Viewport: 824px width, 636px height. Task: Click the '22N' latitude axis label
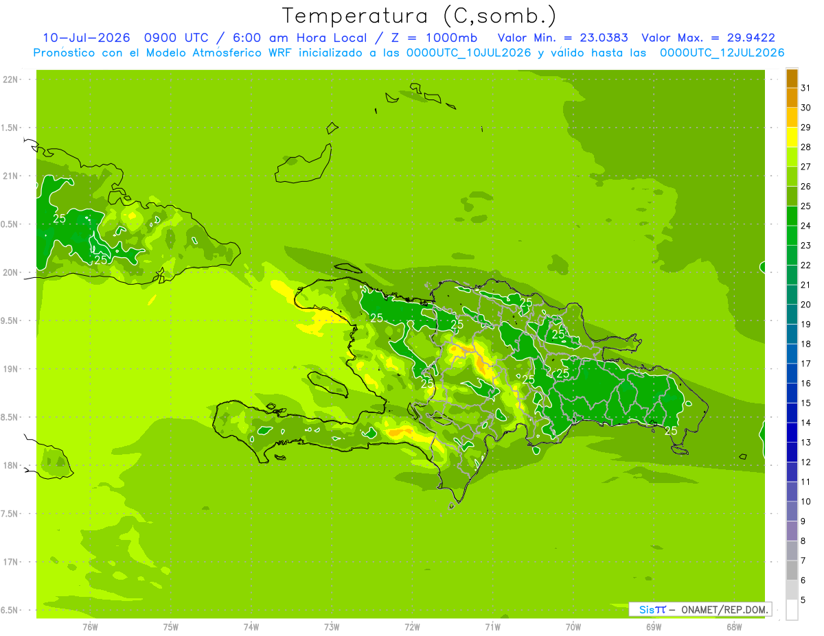coord(11,80)
